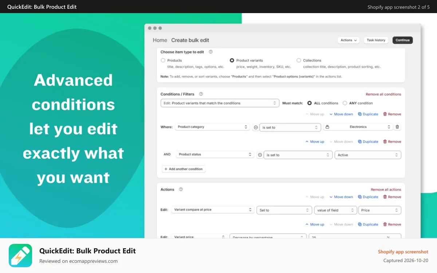Screen dimensions: 437x273
Task: Click Move down chevron above Variant compare at price action
Action: coord(331,197)
